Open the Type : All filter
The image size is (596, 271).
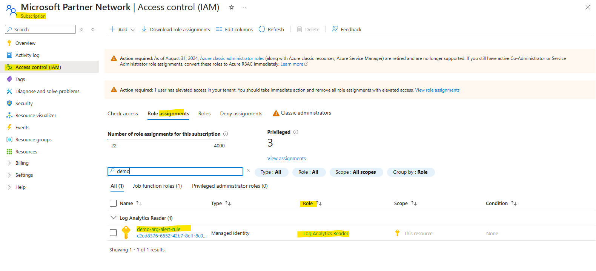[x=271, y=172]
